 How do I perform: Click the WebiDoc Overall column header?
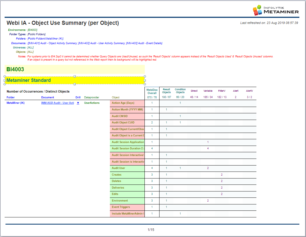152,91
